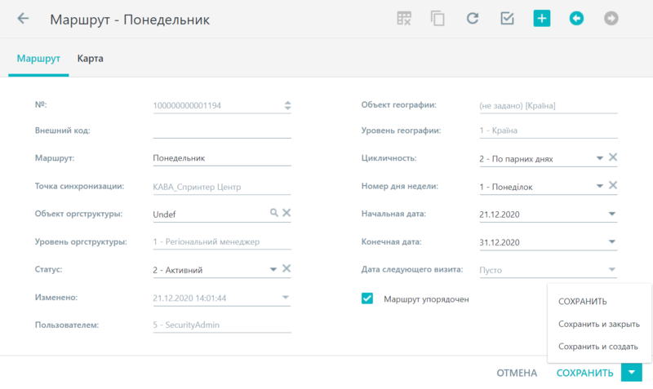Add a new route with the plus button
The width and height of the screenshot is (653, 389).
542,18
